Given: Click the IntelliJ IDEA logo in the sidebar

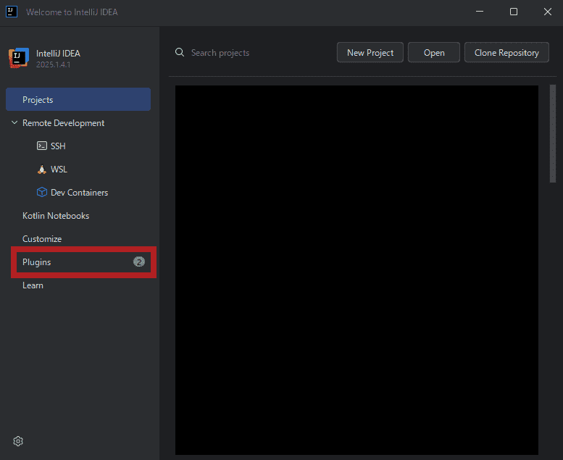Looking at the screenshot, I should click(x=18, y=58).
